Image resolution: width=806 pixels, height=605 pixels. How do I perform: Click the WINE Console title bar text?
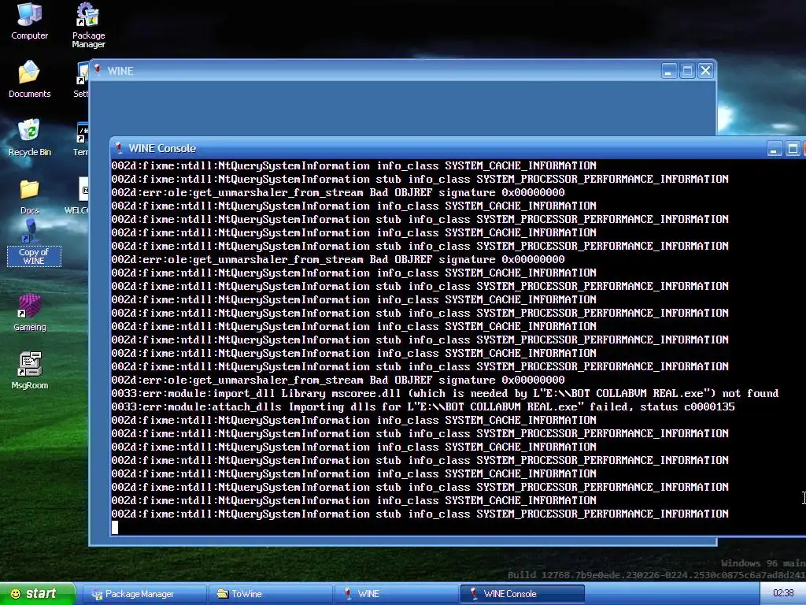pyautogui.click(x=162, y=148)
